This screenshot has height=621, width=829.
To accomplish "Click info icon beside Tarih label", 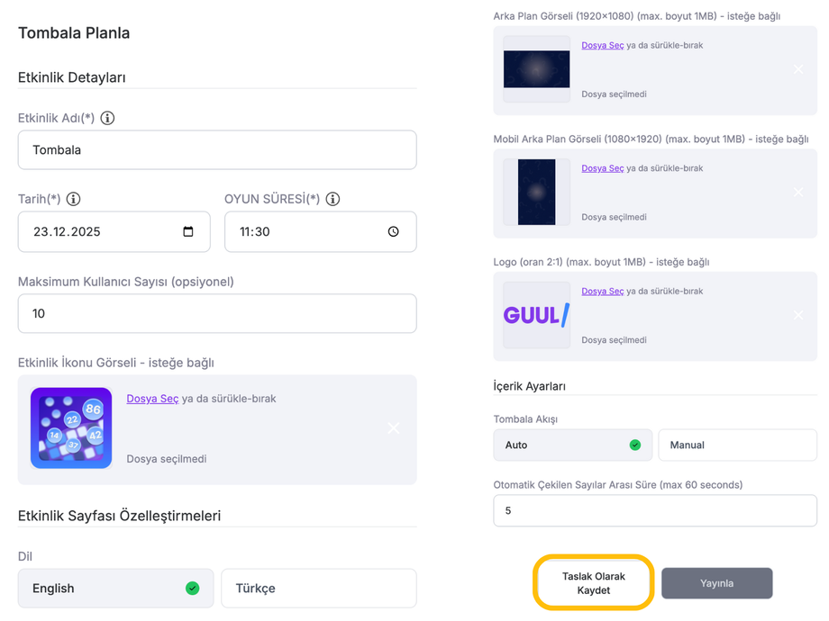I will (x=74, y=199).
